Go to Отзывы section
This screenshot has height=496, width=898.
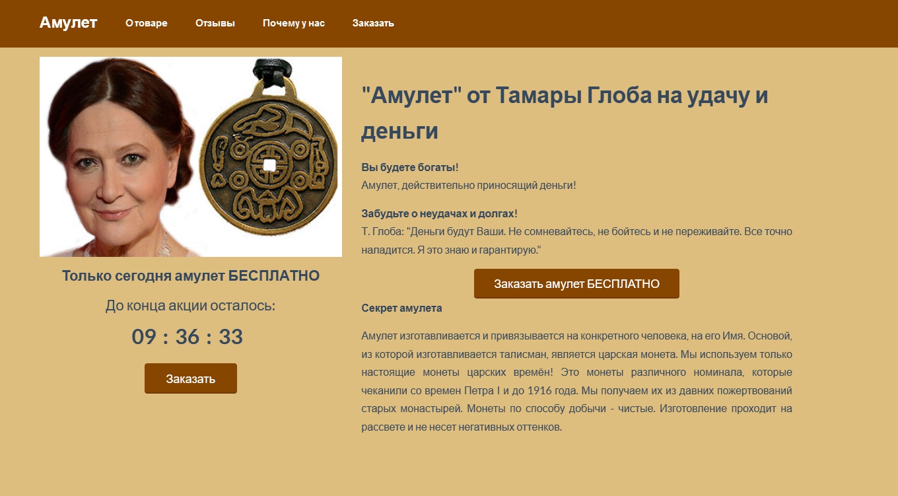(x=215, y=23)
